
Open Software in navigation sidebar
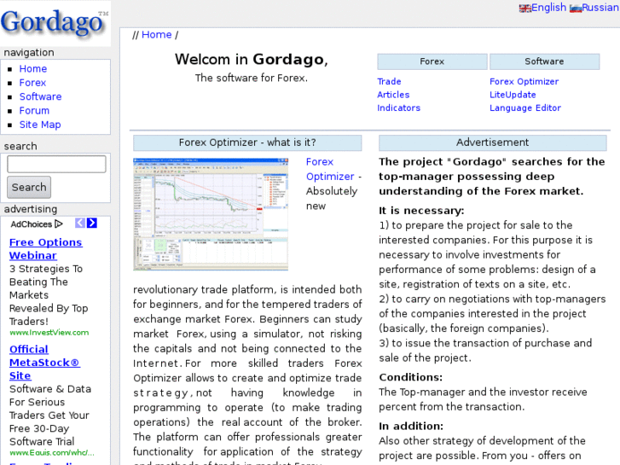point(40,96)
